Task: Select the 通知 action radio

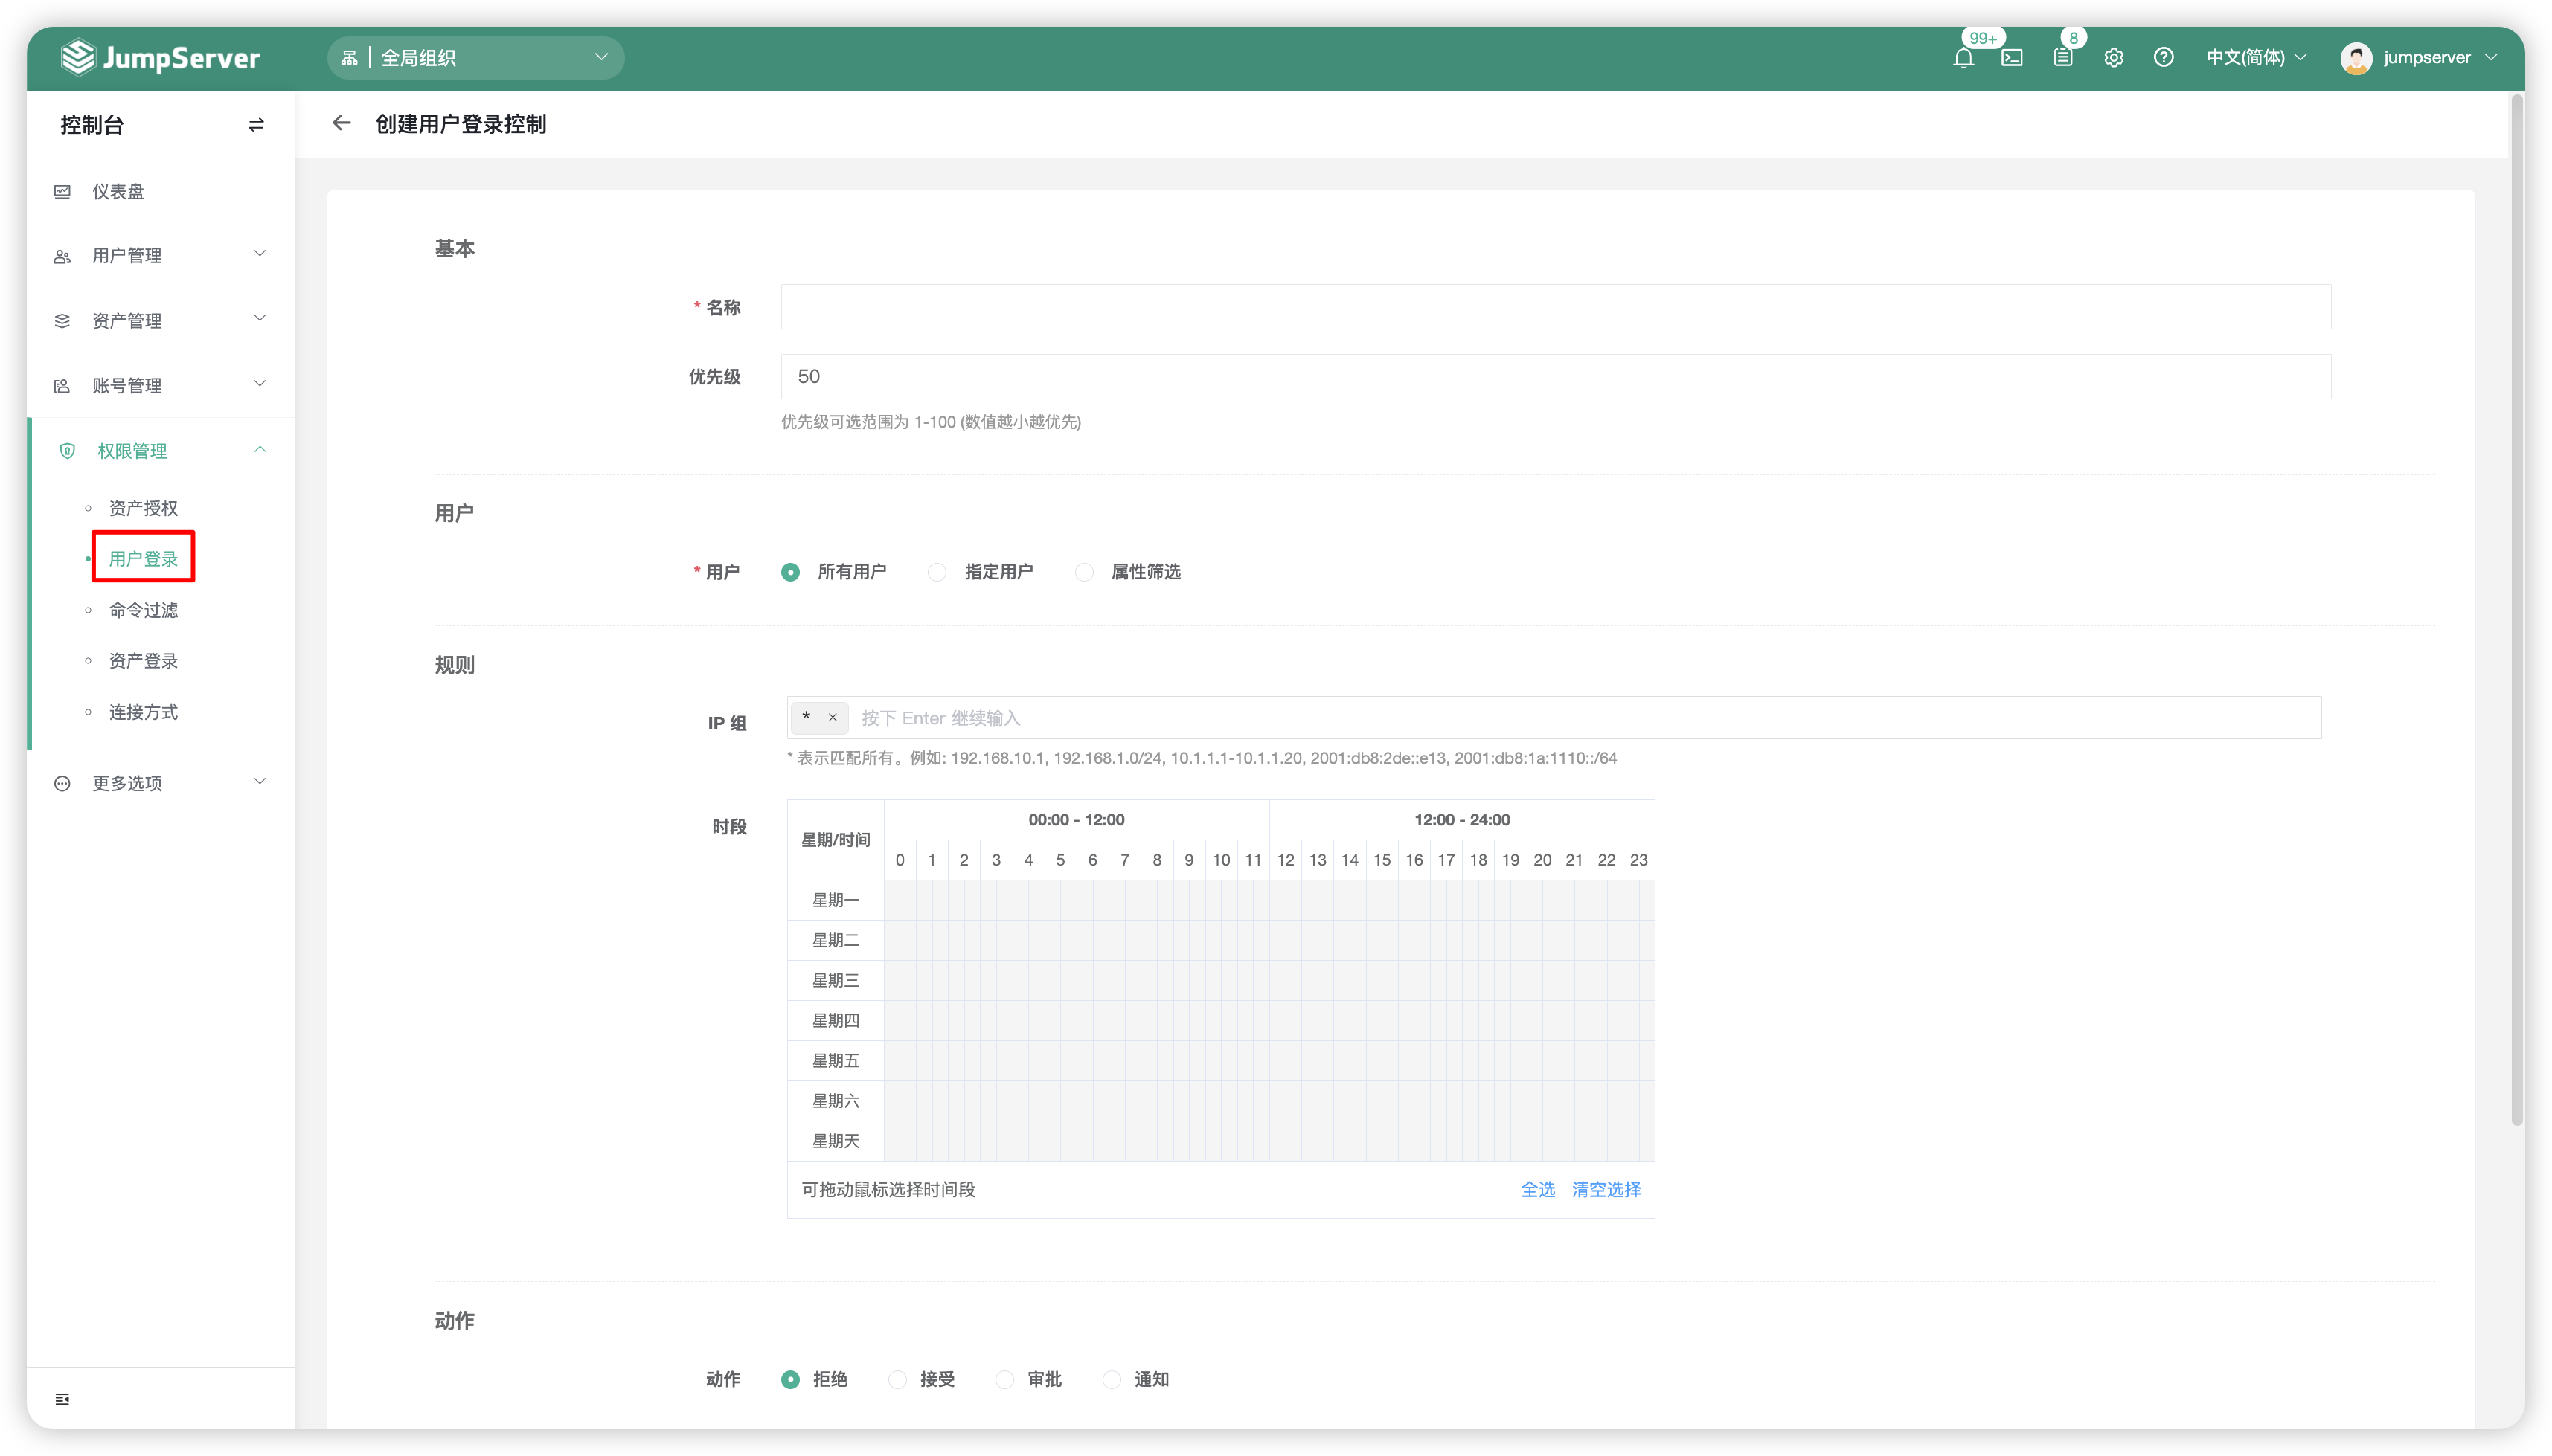Action: (x=1112, y=1379)
